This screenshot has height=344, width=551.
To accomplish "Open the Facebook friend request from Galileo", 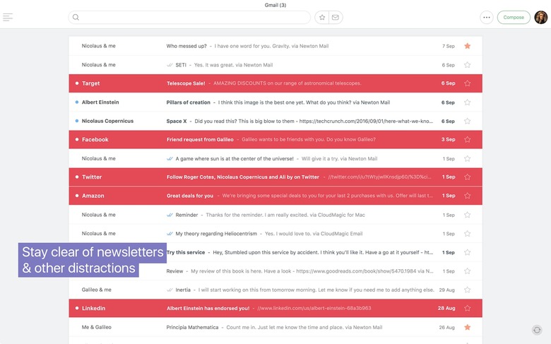I will (283, 140).
